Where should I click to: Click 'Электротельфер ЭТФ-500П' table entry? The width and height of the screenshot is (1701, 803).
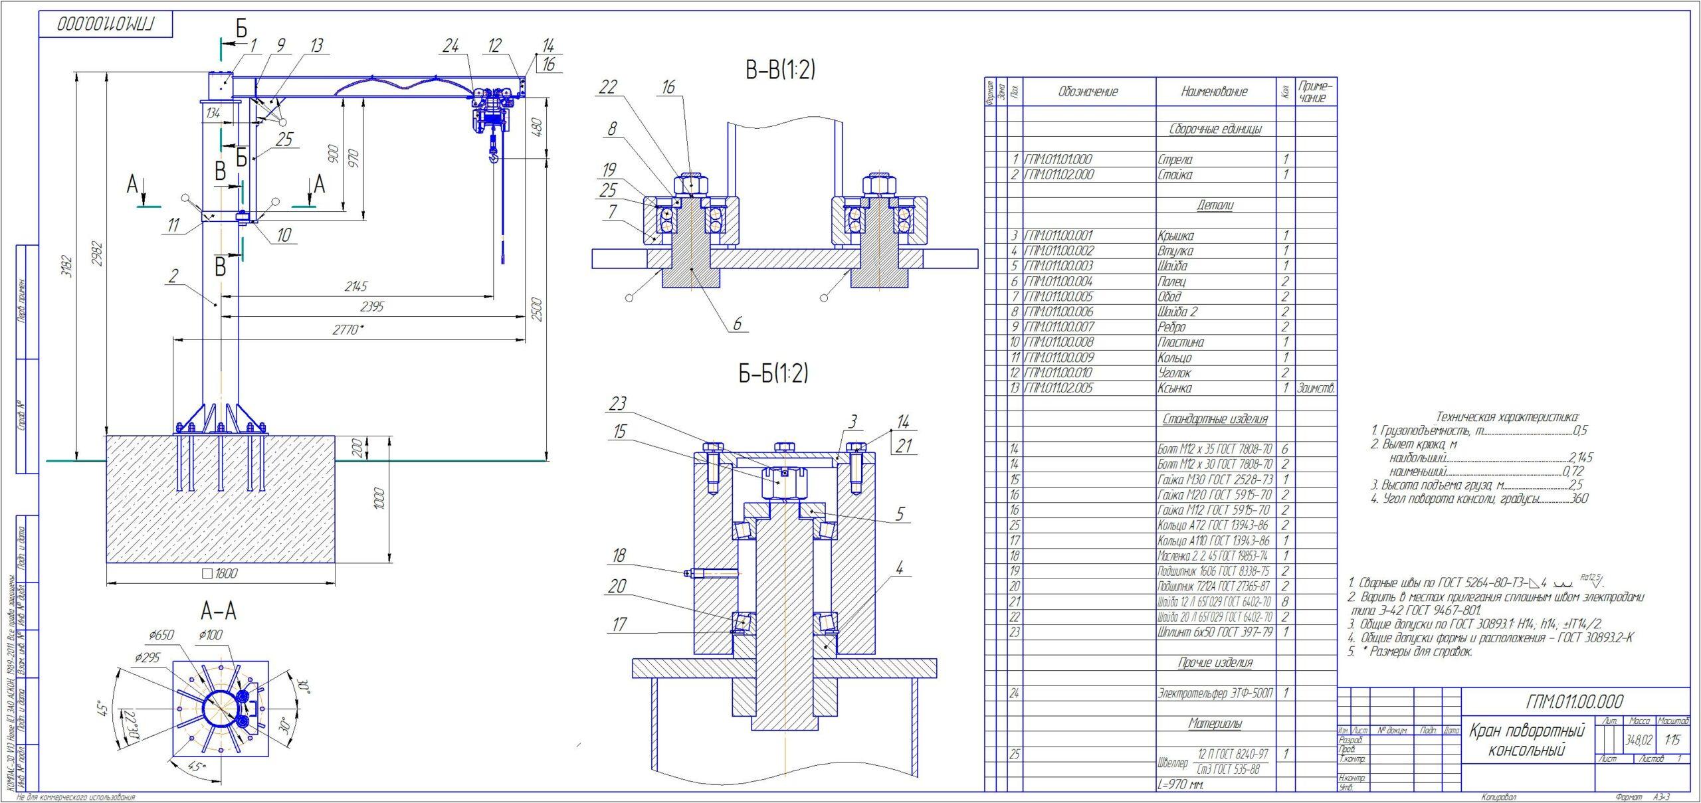(x=1215, y=693)
